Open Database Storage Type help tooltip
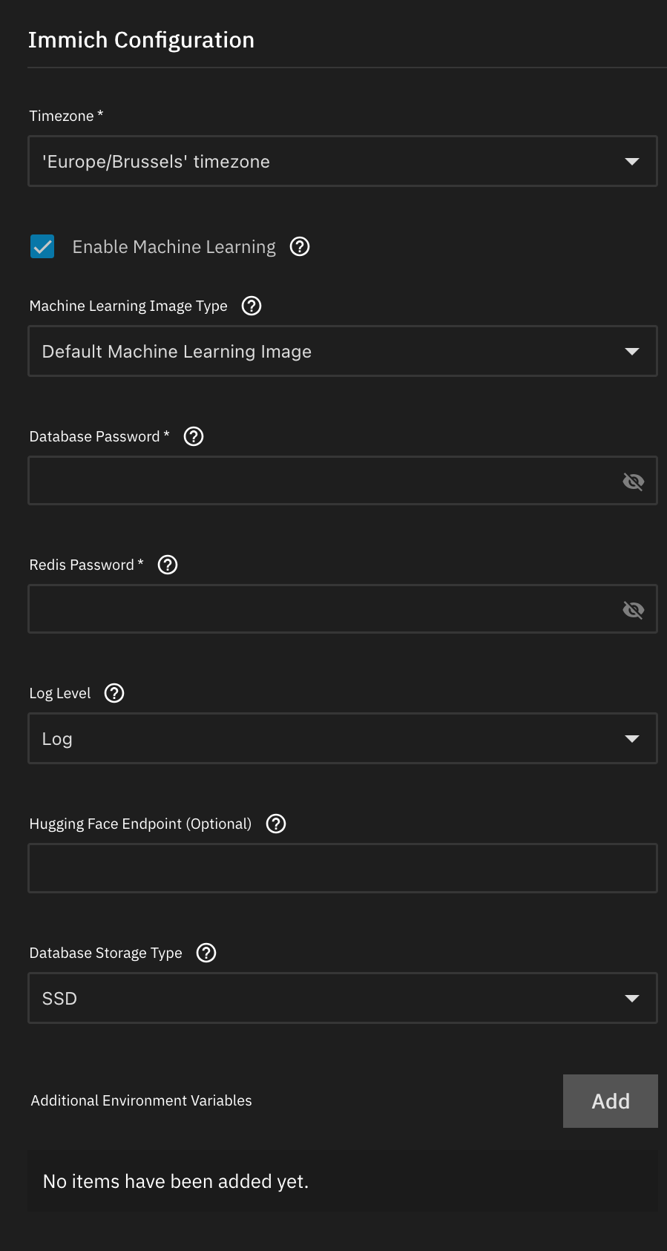 [206, 953]
